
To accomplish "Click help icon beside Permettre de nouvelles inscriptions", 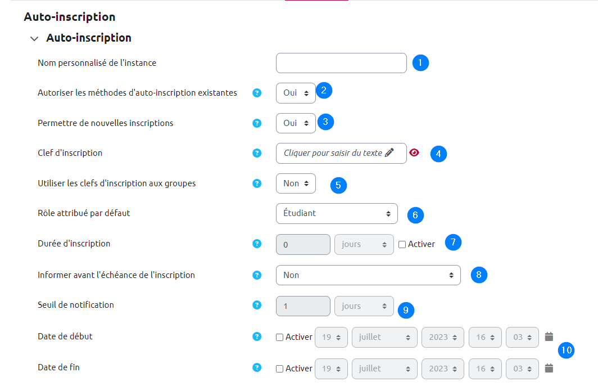I will click(257, 123).
